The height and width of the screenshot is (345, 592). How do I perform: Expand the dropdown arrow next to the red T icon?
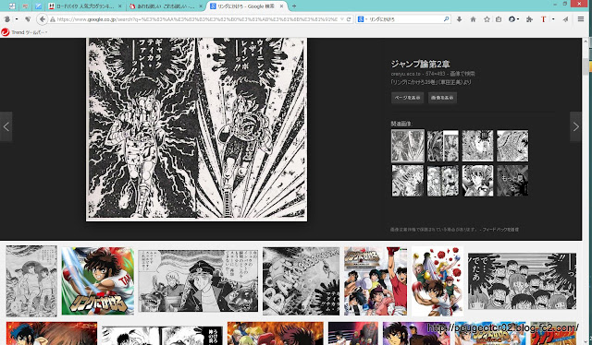553,19
